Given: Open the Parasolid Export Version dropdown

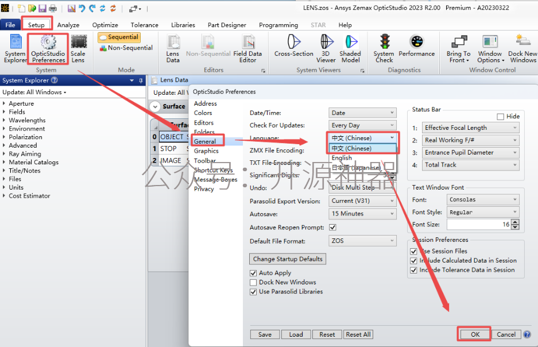Looking at the screenshot, I should [x=362, y=201].
